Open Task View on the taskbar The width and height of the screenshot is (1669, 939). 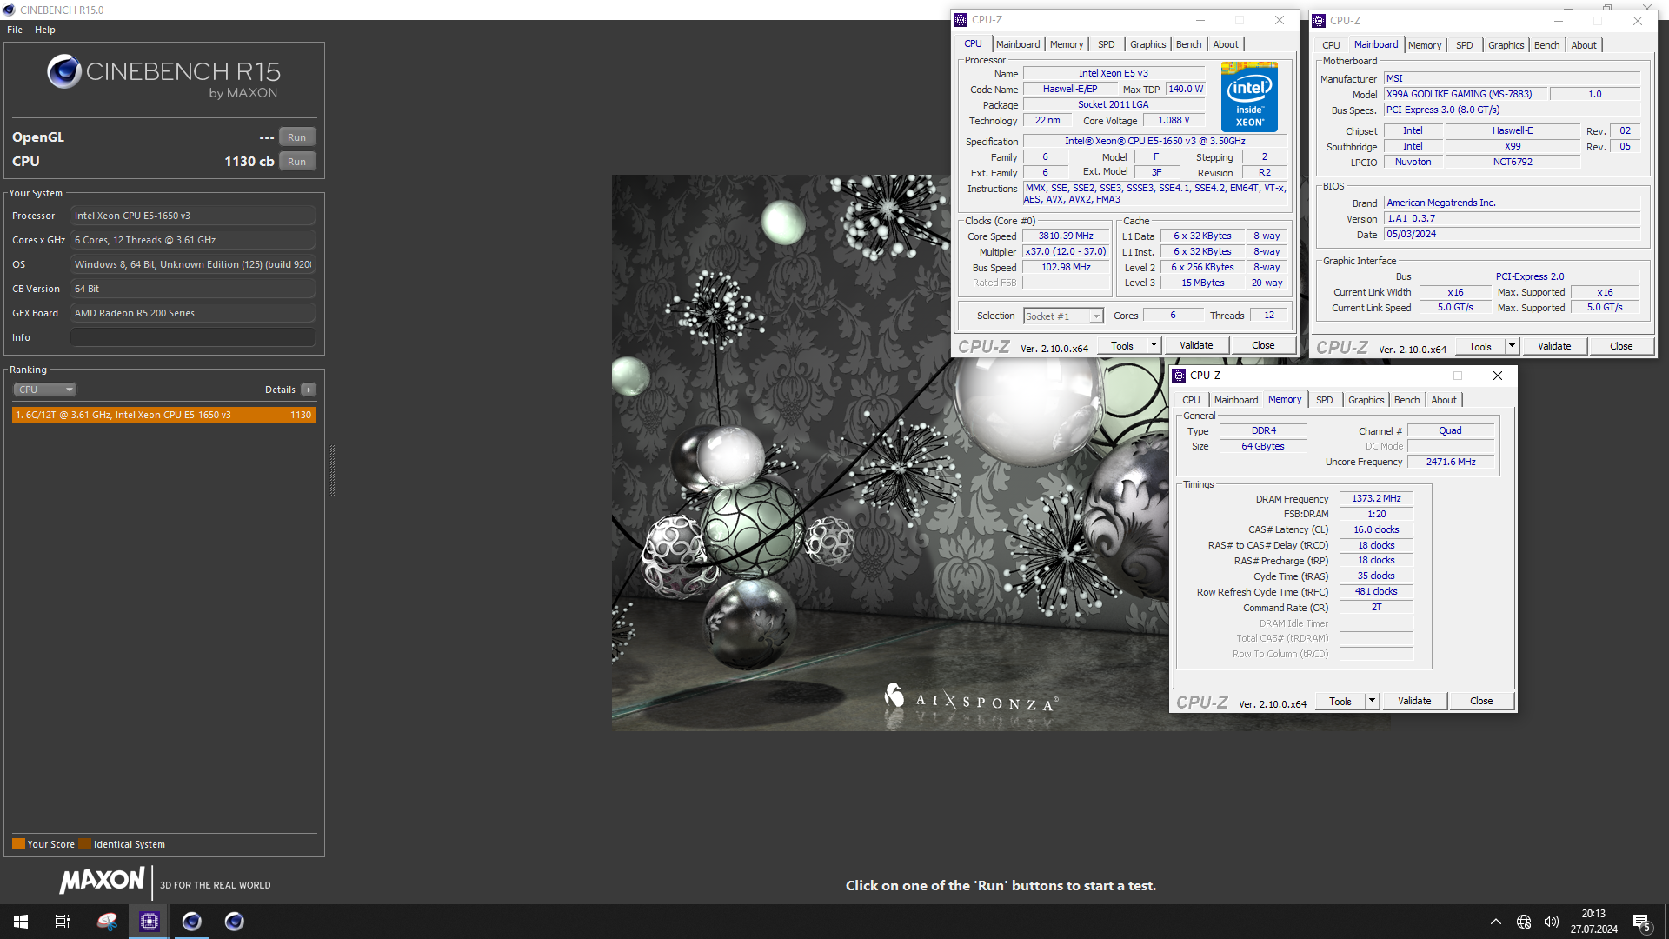63,922
